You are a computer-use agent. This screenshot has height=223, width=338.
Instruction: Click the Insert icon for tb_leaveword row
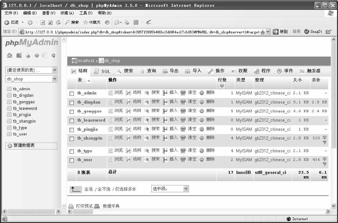pyautogui.click(x=165, y=120)
